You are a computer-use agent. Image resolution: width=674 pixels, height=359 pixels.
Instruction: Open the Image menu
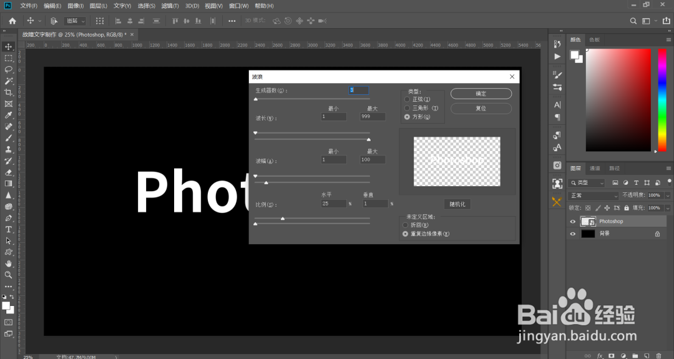[x=76, y=6]
